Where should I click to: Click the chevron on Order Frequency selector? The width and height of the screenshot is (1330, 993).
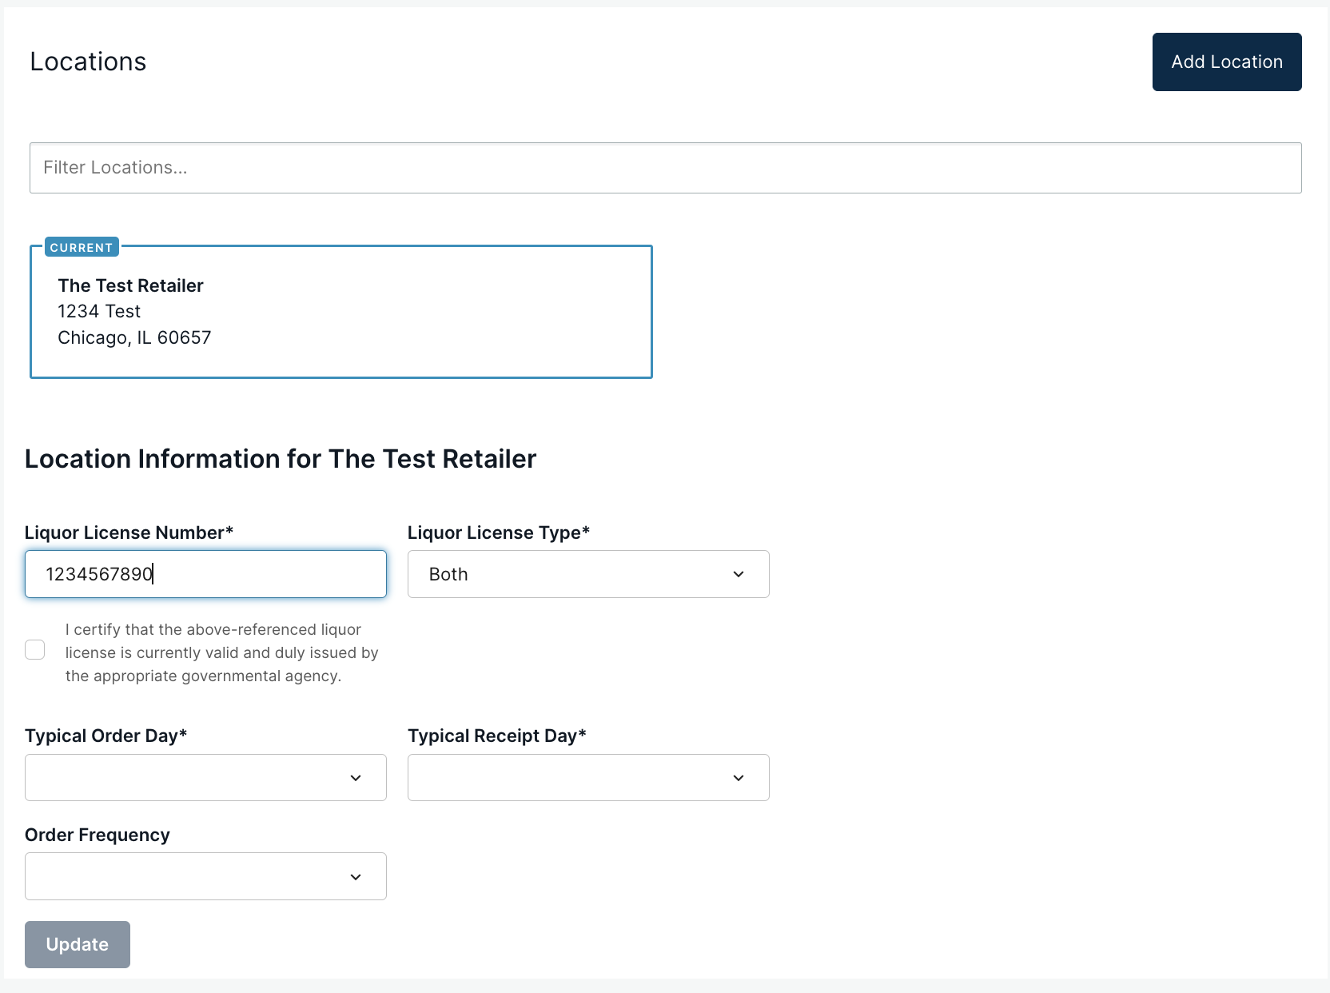(x=355, y=876)
